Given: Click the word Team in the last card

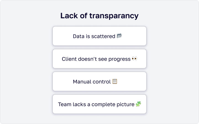Looking at the screenshot, I should [x=65, y=104].
